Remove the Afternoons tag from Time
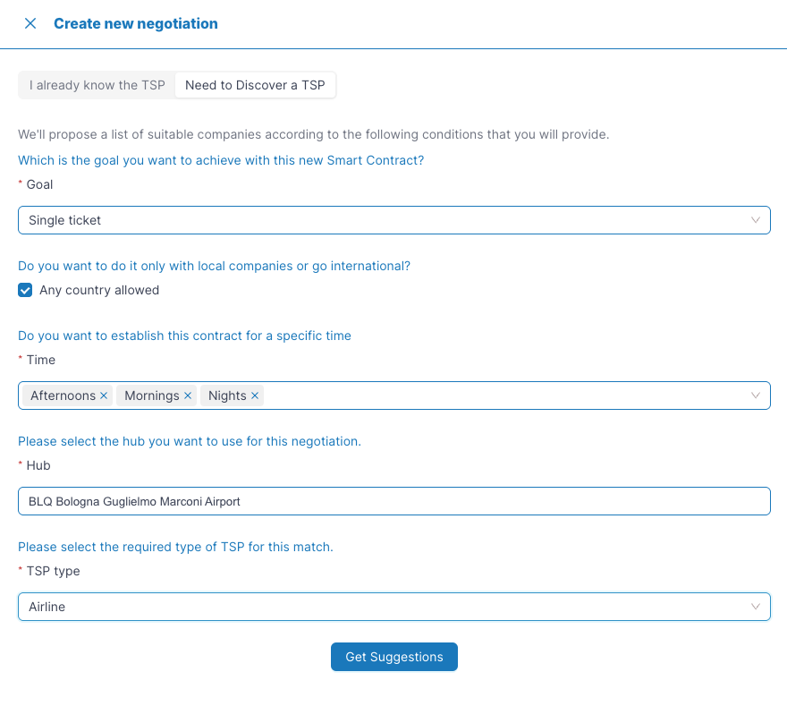 [104, 396]
